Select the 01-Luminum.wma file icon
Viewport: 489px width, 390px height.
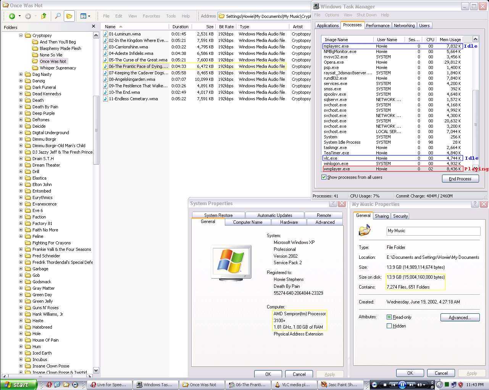[106, 34]
